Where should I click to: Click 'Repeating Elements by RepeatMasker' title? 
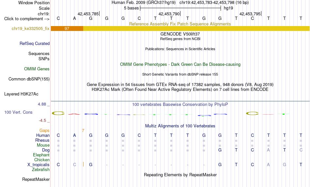(x=180, y=175)
